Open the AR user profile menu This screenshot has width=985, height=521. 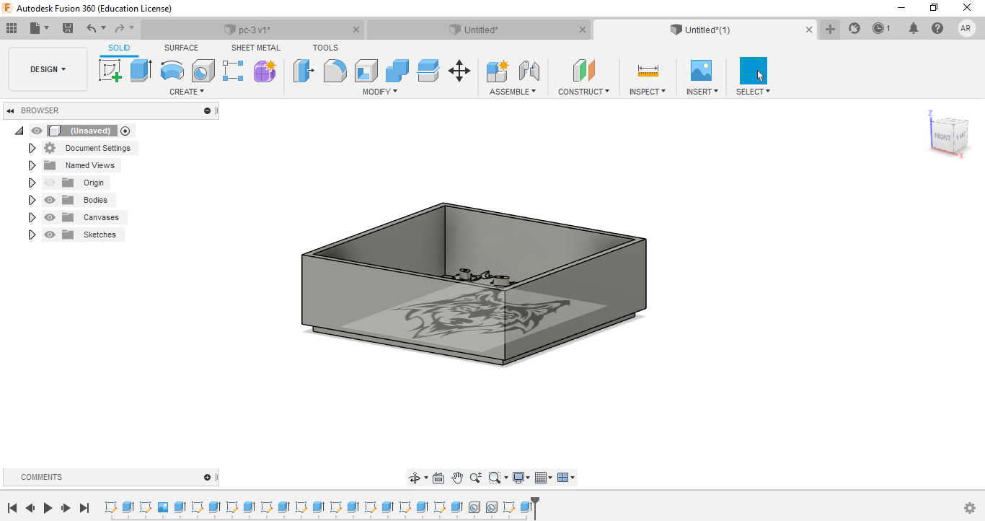click(966, 28)
